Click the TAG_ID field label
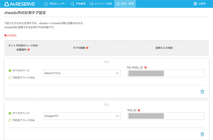Screen dimensions: 213x140 coord(132,110)
